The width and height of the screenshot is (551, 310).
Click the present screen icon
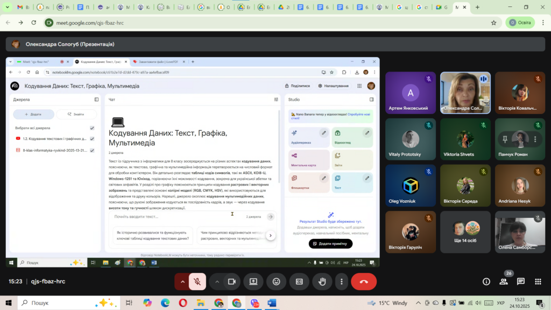click(253, 281)
